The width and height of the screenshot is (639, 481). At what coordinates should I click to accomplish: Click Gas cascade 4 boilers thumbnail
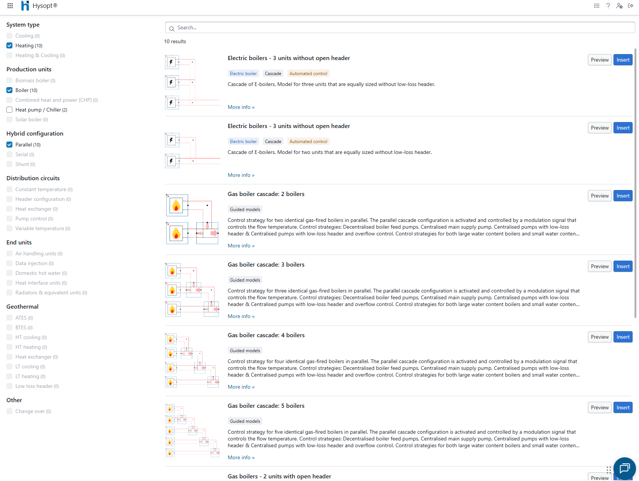pyautogui.click(x=193, y=360)
